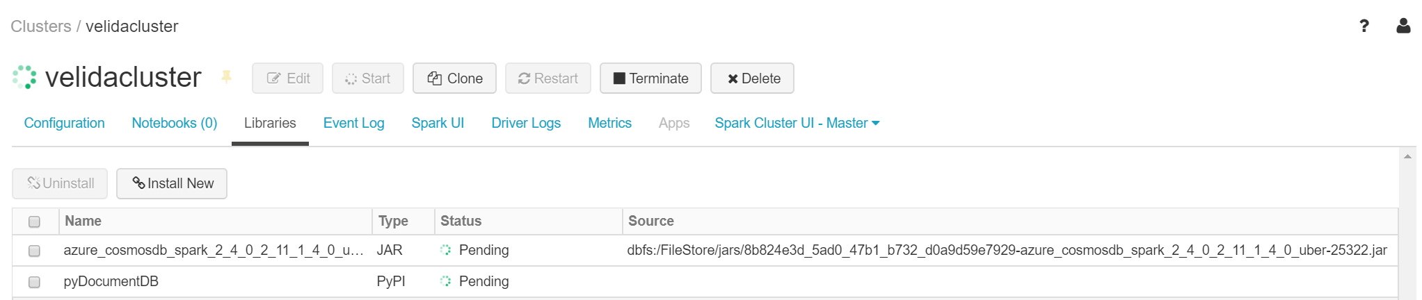The width and height of the screenshot is (1422, 300).
Task: Switch to the Configuration tab
Action: point(64,123)
